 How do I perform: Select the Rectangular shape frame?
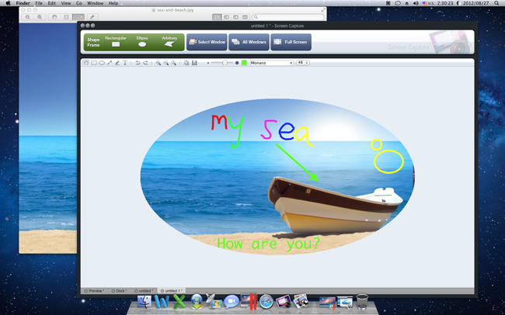(116, 42)
